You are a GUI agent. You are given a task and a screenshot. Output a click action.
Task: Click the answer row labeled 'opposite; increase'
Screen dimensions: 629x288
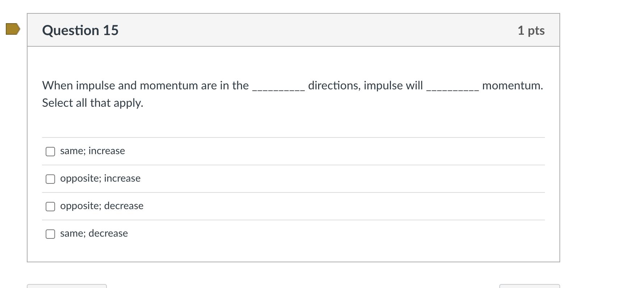click(100, 178)
